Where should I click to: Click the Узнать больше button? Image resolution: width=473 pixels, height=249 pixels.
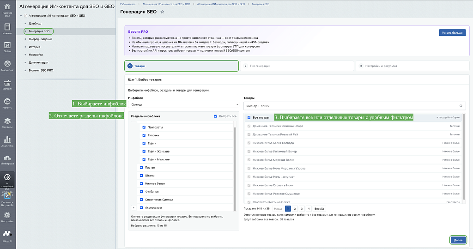tap(452, 33)
